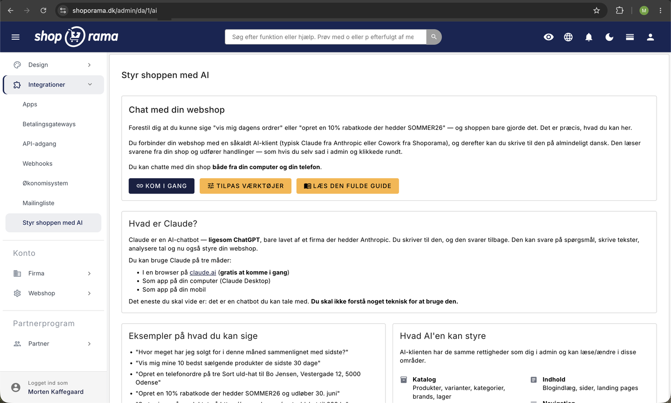Click the search magnifier button
Screen dimensions: 671x403
point(434,37)
